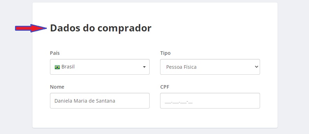Click the CPF field label

[x=165, y=87]
